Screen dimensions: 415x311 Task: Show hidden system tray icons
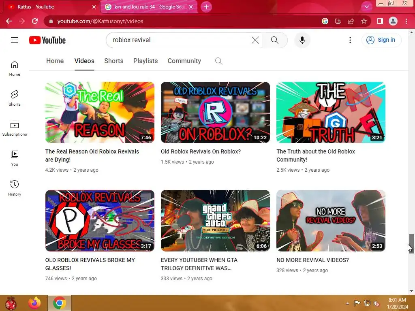point(347,303)
